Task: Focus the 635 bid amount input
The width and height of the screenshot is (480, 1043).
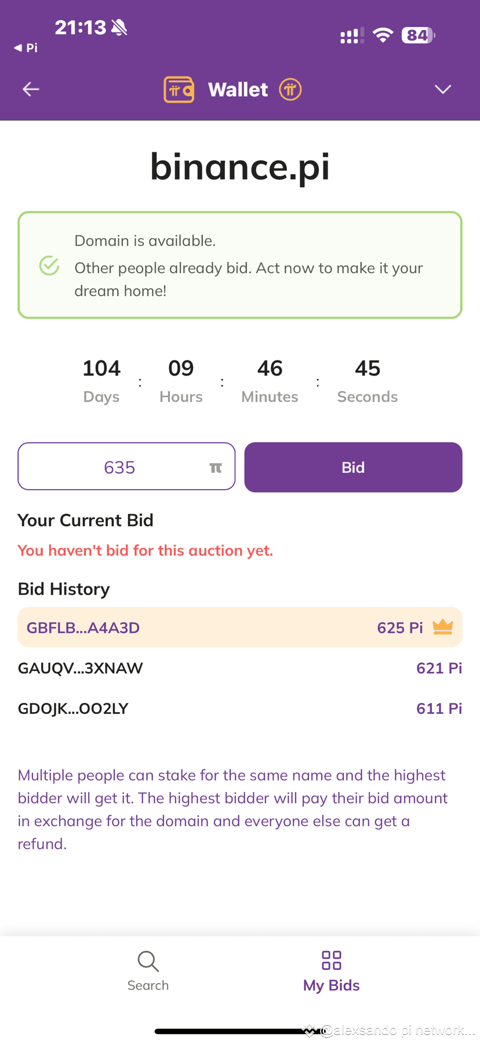Action: pyautogui.click(x=119, y=467)
